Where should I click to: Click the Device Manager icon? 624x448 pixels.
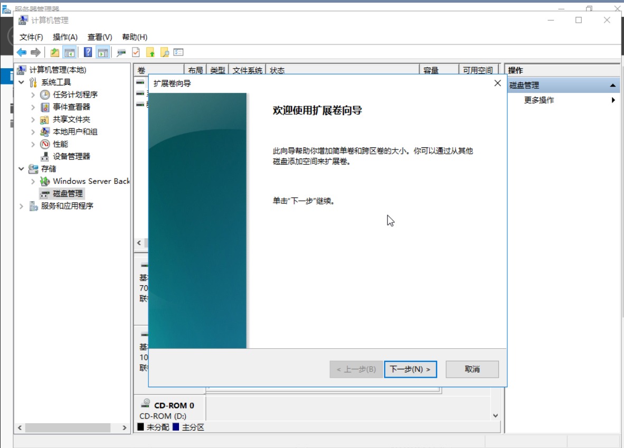click(x=45, y=156)
